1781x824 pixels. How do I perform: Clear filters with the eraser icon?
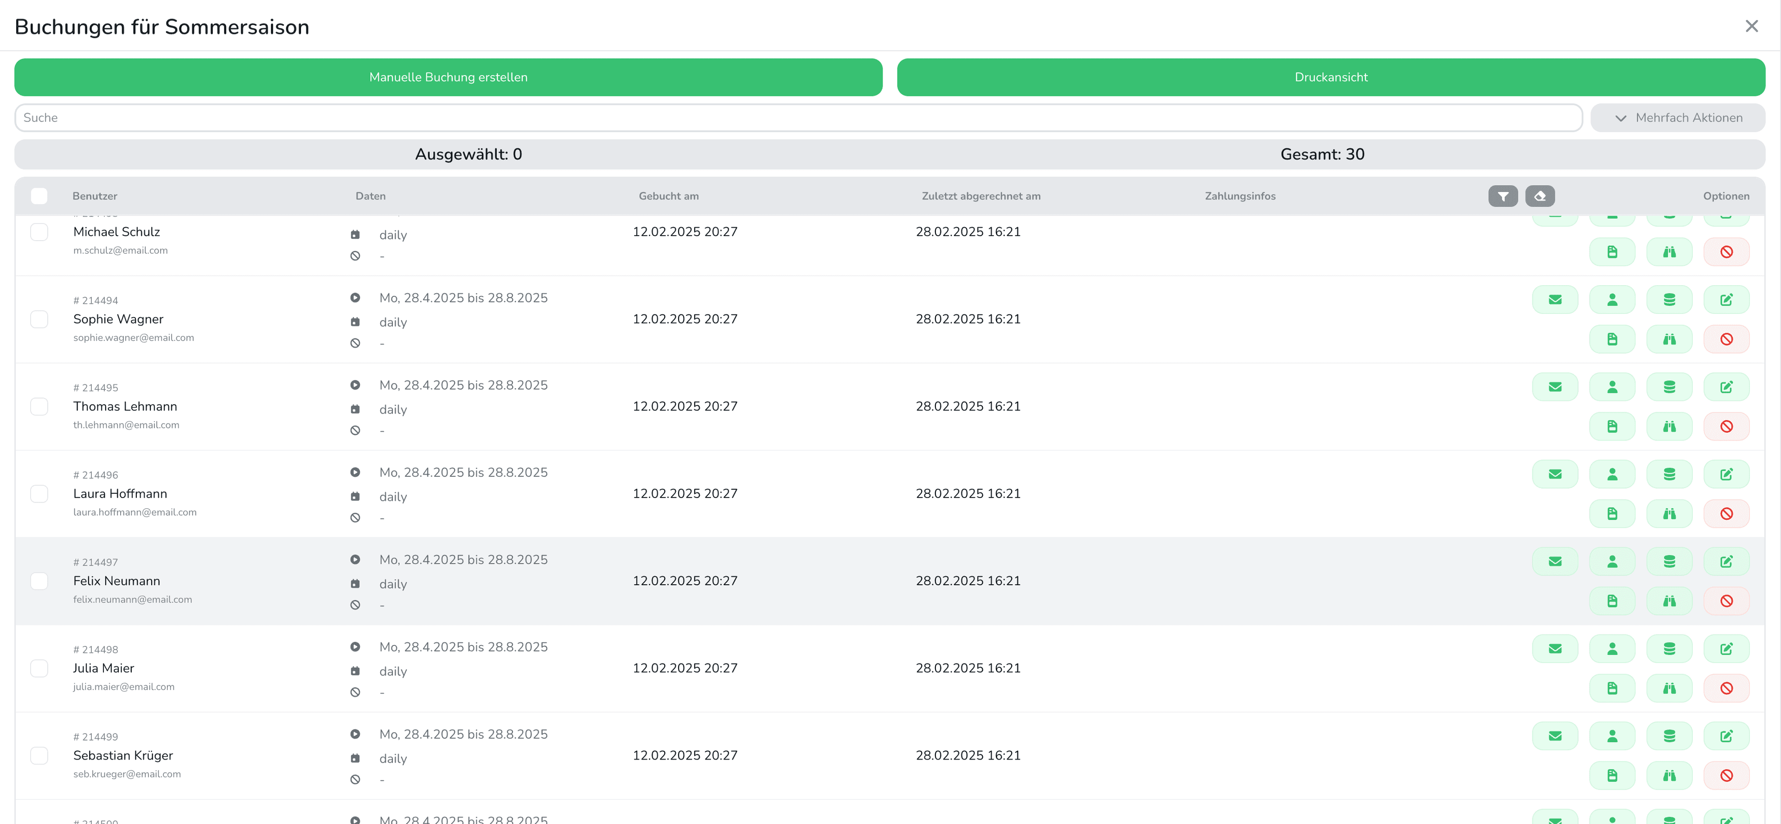[x=1540, y=196]
